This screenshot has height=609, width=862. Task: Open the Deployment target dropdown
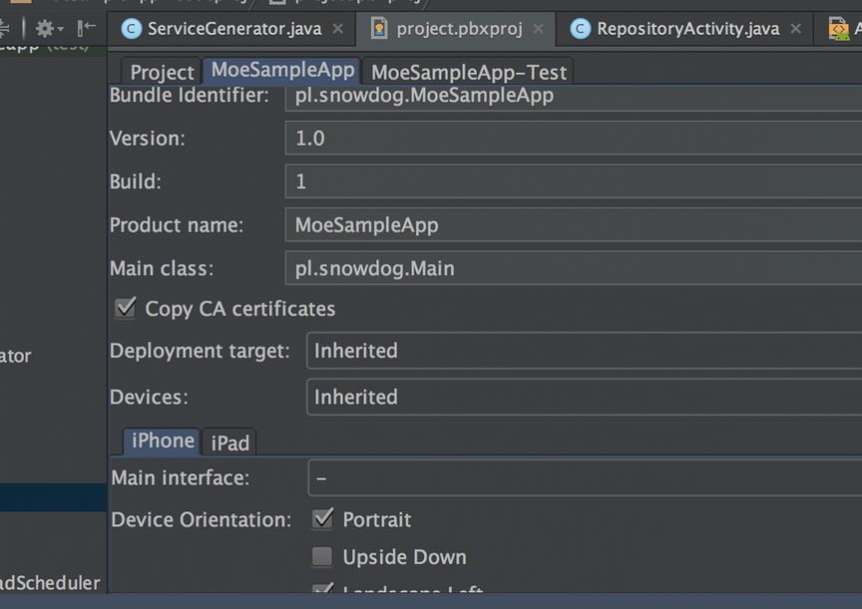[x=584, y=351]
